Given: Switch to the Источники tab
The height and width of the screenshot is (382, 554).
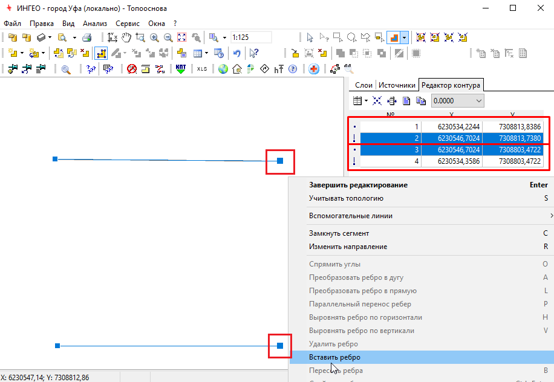Looking at the screenshot, I should point(397,85).
